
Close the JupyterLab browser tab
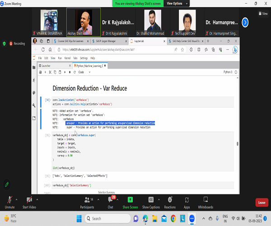tap(164, 41)
